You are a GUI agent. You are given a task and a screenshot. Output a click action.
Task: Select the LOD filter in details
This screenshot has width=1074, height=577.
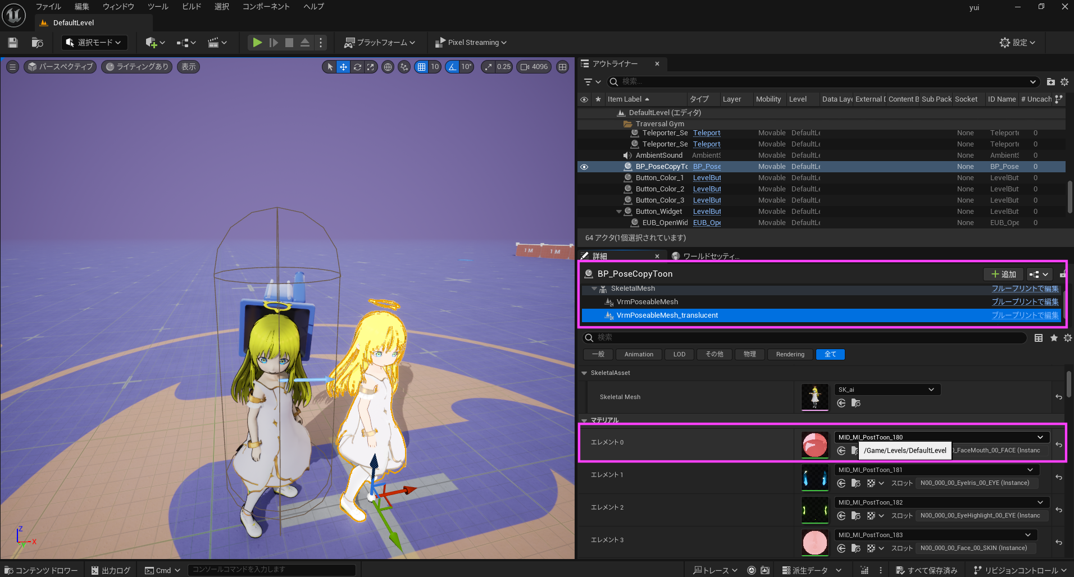point(679,355)
